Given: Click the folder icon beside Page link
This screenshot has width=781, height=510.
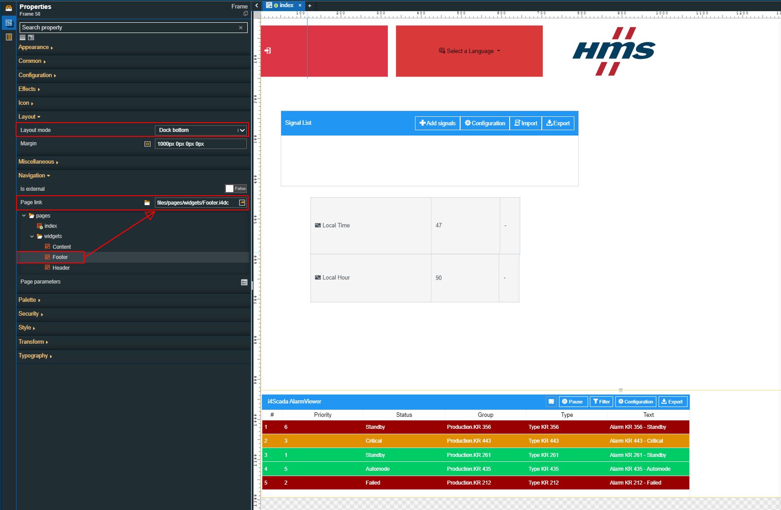Looking at the screenshot, I should pos(147,203).
